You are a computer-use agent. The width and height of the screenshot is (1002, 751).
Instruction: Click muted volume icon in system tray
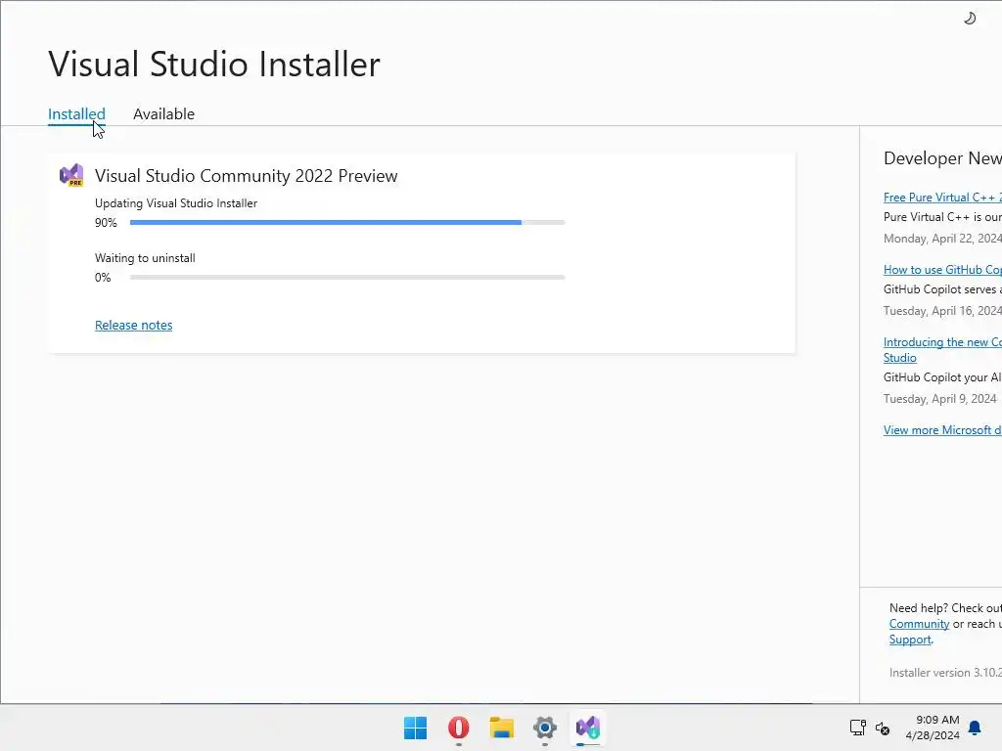[883, 728]
